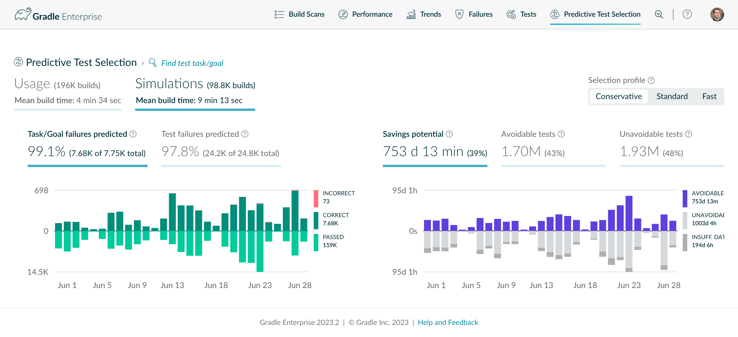Image resolution: width=738 pixels, height=337 pixels.
Task: Switch selection profile to Fast
Action: click(x=709, y=96)
